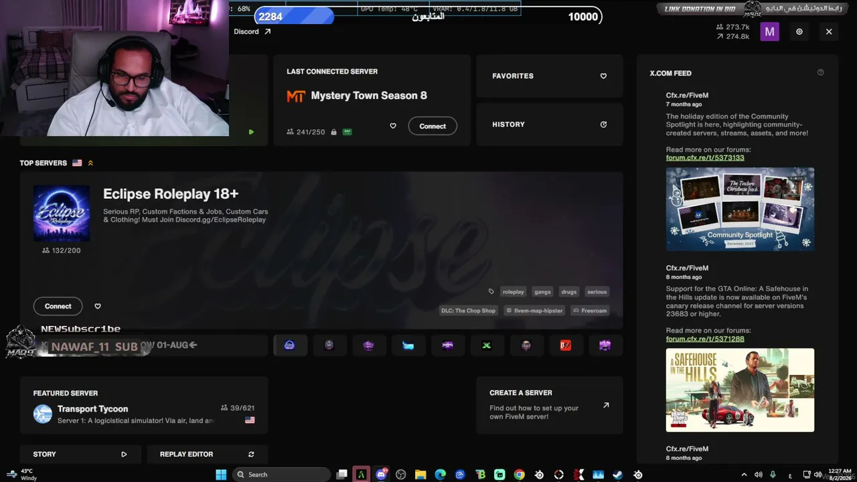
Task: Open the Safehouse in the Hills image
Action: (x=740, y=390)
